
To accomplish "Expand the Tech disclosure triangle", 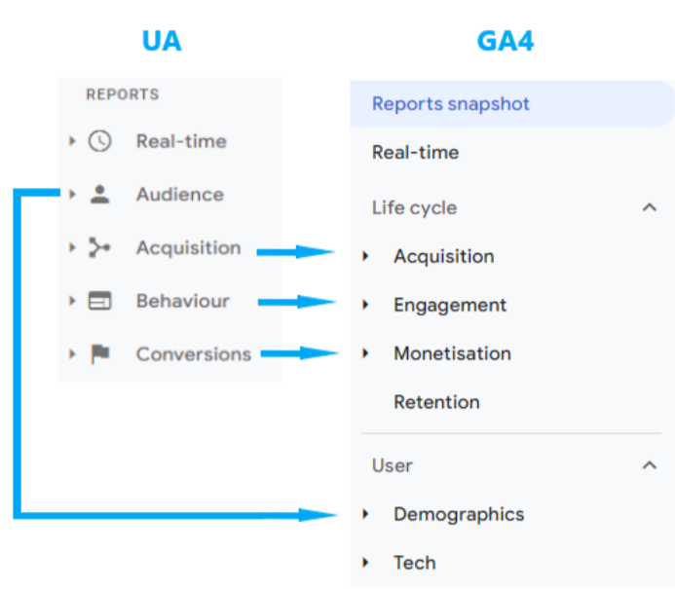I will pos(366,563).
